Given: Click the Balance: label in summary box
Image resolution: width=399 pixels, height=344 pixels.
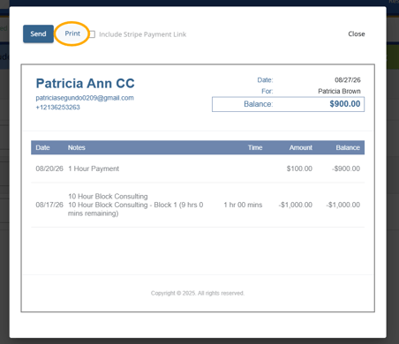Looking at the screenshot, I should coord(259,104).
